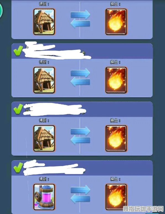The image size is (165, 214).
Task: Tap the green round button at top-left edge
Action: point(1,11)
